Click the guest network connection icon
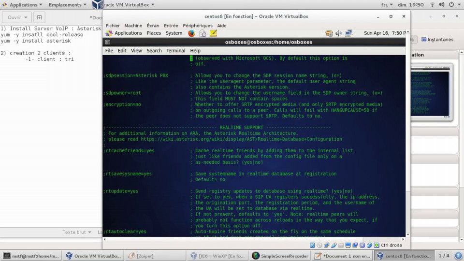Screen dimensions: 464x261 349,33
